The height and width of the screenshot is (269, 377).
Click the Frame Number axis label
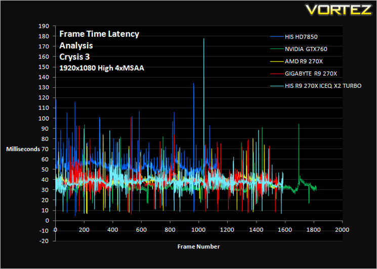[x=198, y=246]
